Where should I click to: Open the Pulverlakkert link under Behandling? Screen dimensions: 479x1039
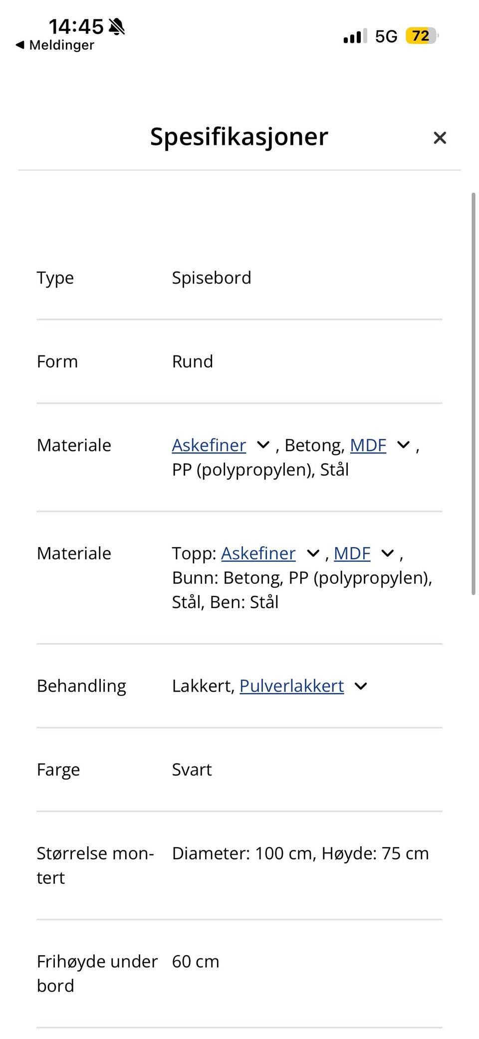point(291,686)
